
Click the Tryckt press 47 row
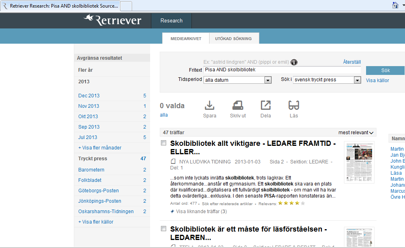pyautogui.click(x=112, y=159)
